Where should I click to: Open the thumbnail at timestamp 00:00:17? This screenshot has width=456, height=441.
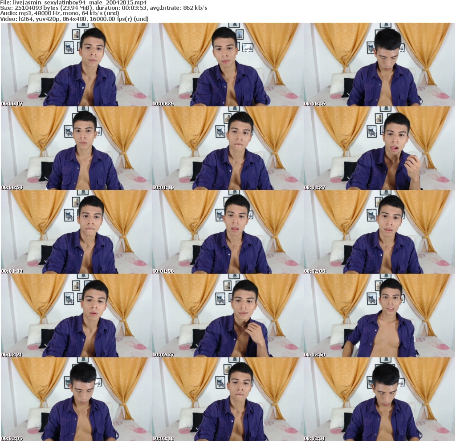click(x=76, y=64)
